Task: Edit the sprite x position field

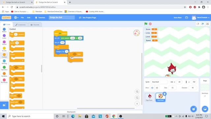Action: [x=179, y=82]
